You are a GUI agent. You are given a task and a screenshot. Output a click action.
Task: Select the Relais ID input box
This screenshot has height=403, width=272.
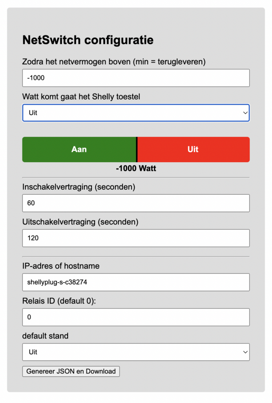tap(136, 317)
